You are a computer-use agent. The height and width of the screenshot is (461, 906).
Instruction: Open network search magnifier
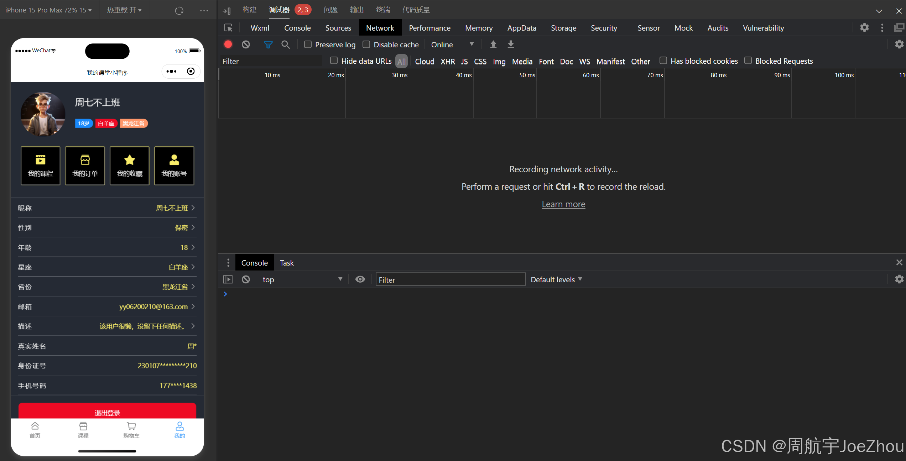click(x=285, y=44)
